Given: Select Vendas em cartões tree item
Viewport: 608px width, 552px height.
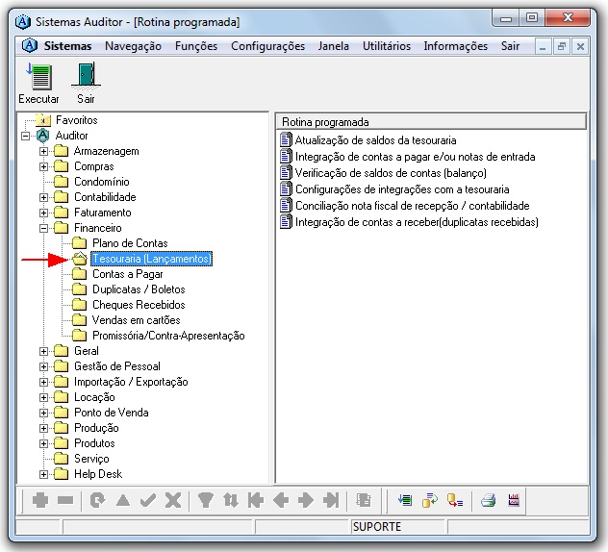Looking at the screenshot, I should tap(136, 320).
